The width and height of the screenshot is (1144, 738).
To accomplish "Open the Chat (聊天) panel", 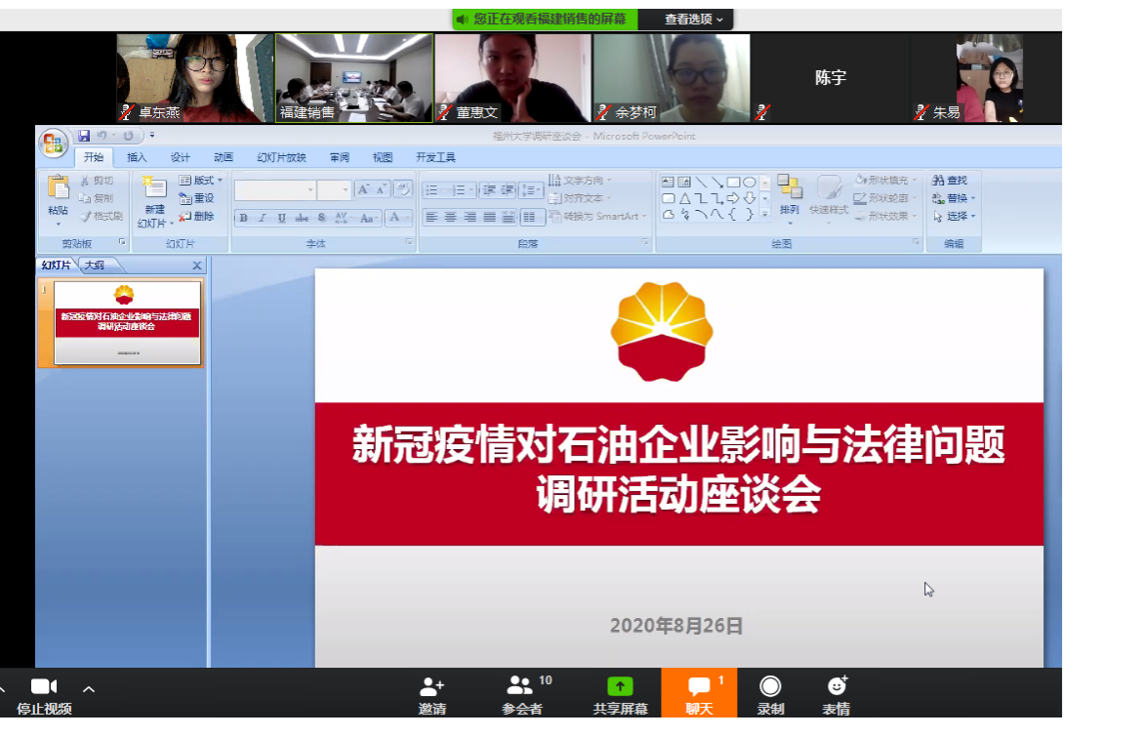I will [x=698, y=687].
